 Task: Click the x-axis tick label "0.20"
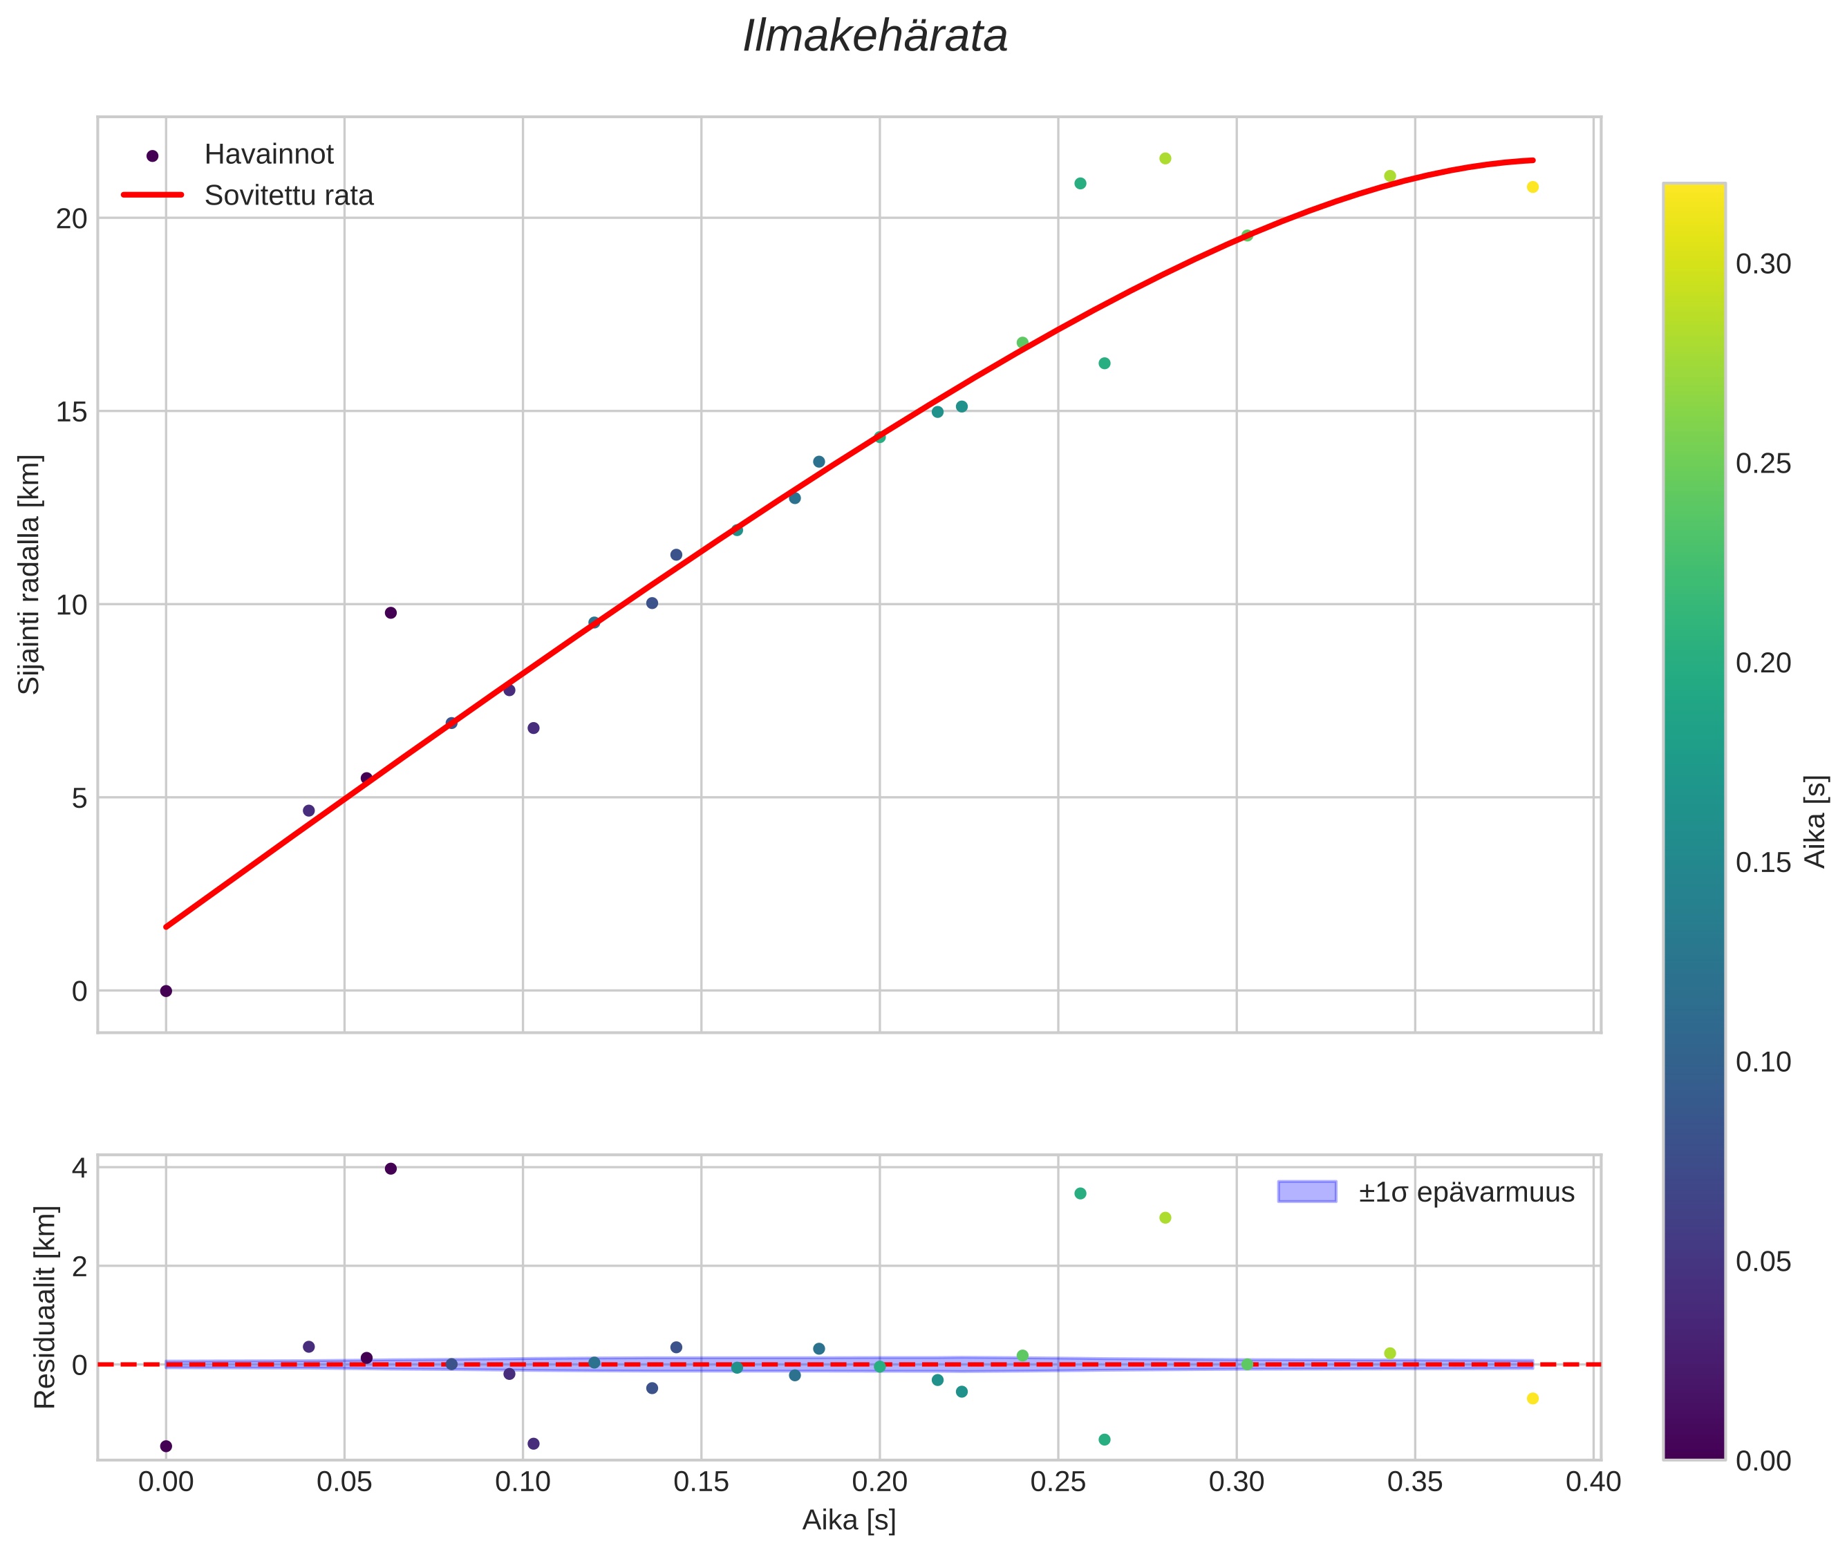pos(880,1482)
